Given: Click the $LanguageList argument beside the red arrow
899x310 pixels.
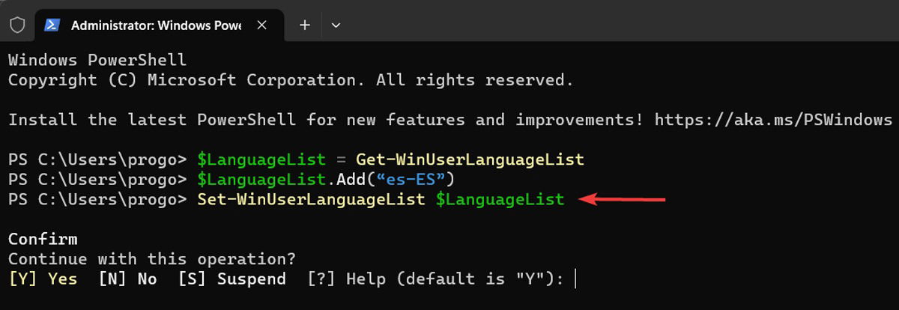Looking at the screenshot, I should coord(500,199).
